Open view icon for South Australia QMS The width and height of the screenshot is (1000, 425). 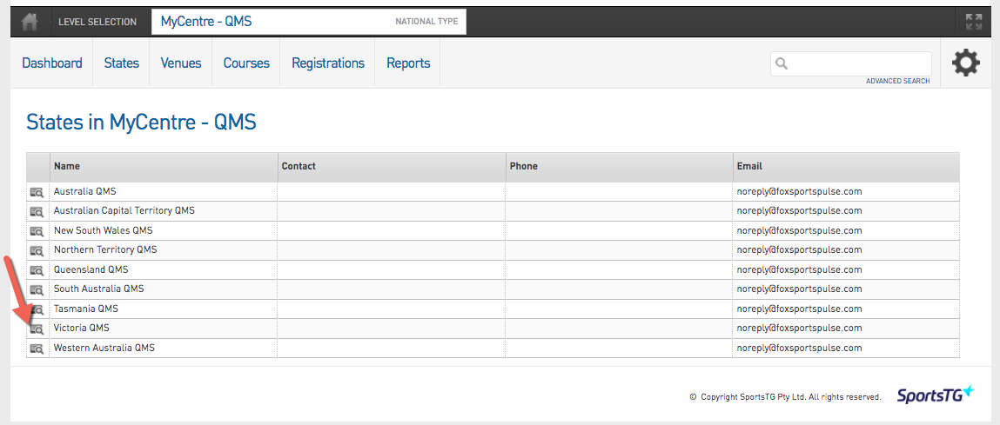point(37,289)
